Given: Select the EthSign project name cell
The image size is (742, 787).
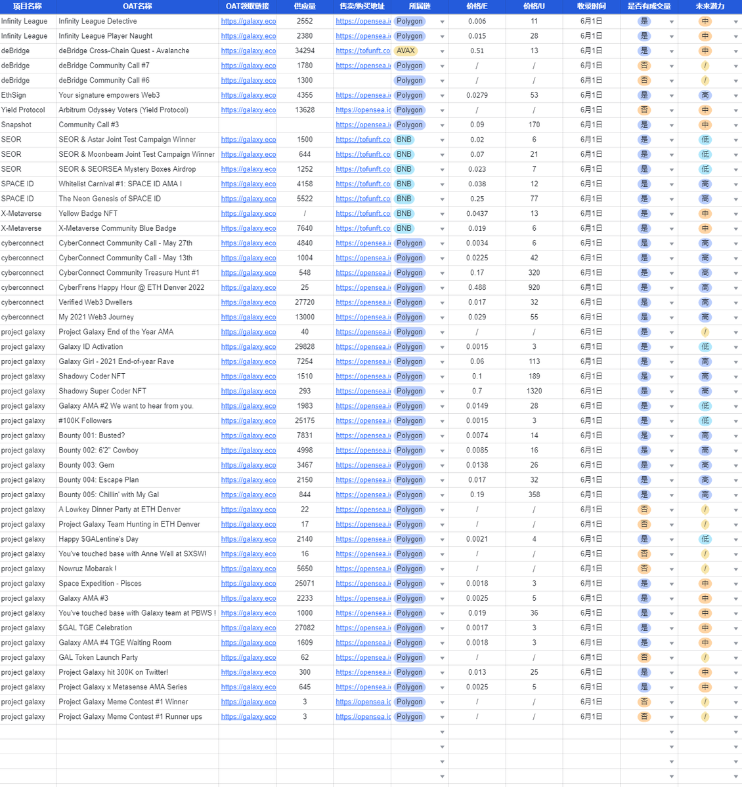Looking at the screenshot, I should [28, 95].
